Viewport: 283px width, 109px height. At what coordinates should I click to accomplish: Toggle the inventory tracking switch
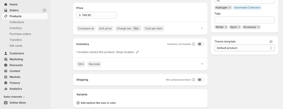point(201,44)
